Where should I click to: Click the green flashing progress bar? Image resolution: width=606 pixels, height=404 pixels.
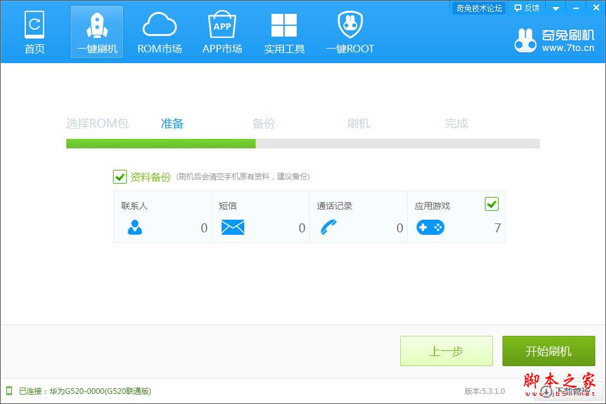pyautogui.click(x=161, y=144)
